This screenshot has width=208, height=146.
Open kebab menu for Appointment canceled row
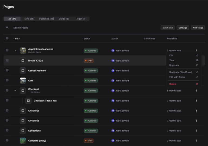click(x=196, y=50)
